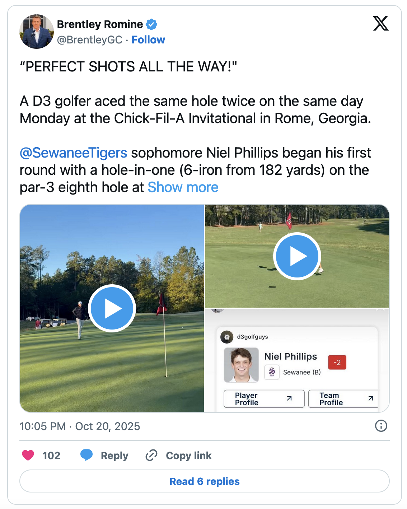Open the tweet info icon
The height and width of the screenshot is (509, 407).
[x=381, y=426]
